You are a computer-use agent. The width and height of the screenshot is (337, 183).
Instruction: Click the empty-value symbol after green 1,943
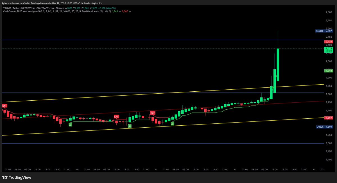pyautogui.click(x=120, y=12)
